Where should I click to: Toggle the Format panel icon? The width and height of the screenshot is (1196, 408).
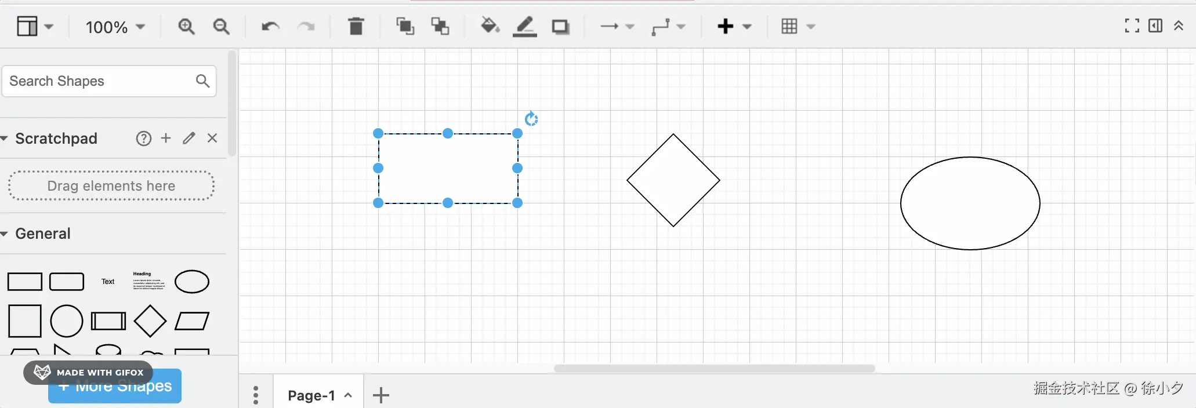point(1155,25)
